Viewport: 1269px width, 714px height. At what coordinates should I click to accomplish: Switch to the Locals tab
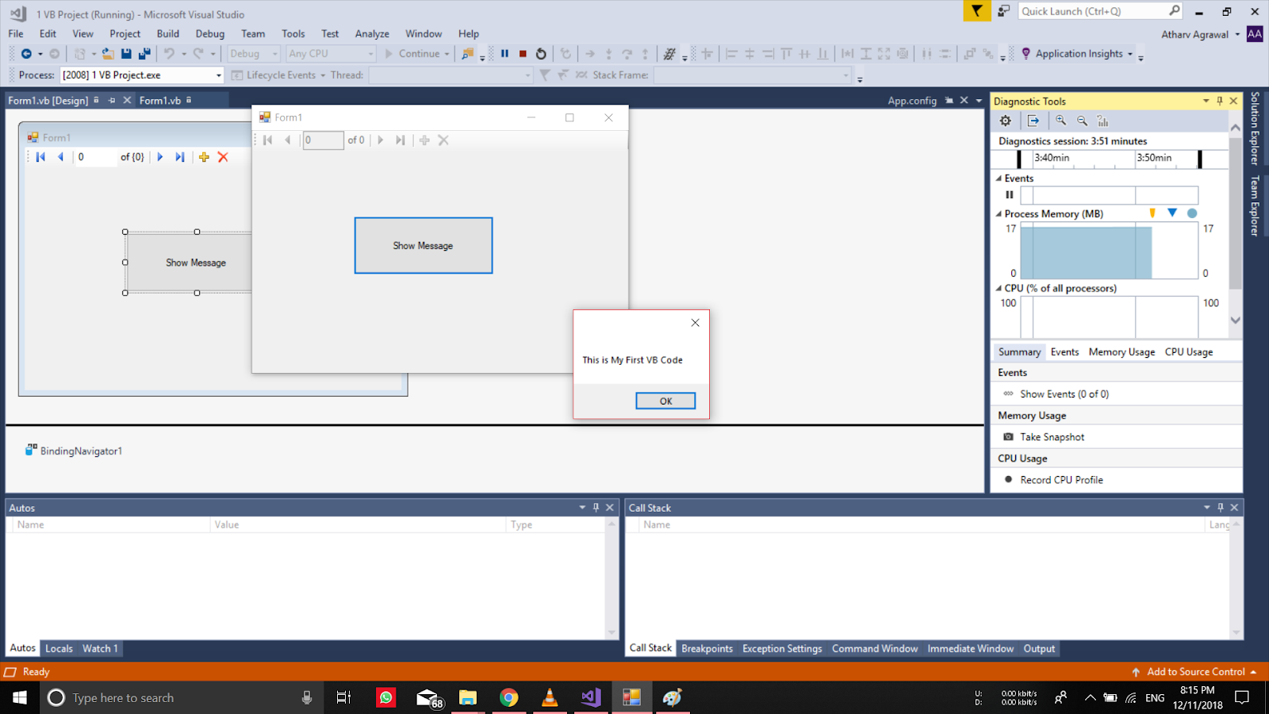click(59, 648)
